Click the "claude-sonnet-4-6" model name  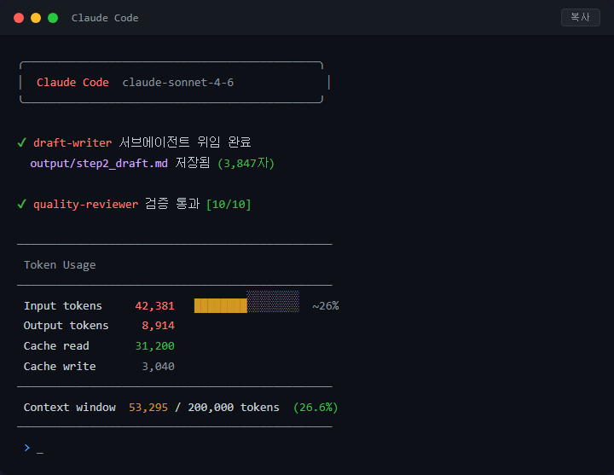coord(178,82)
